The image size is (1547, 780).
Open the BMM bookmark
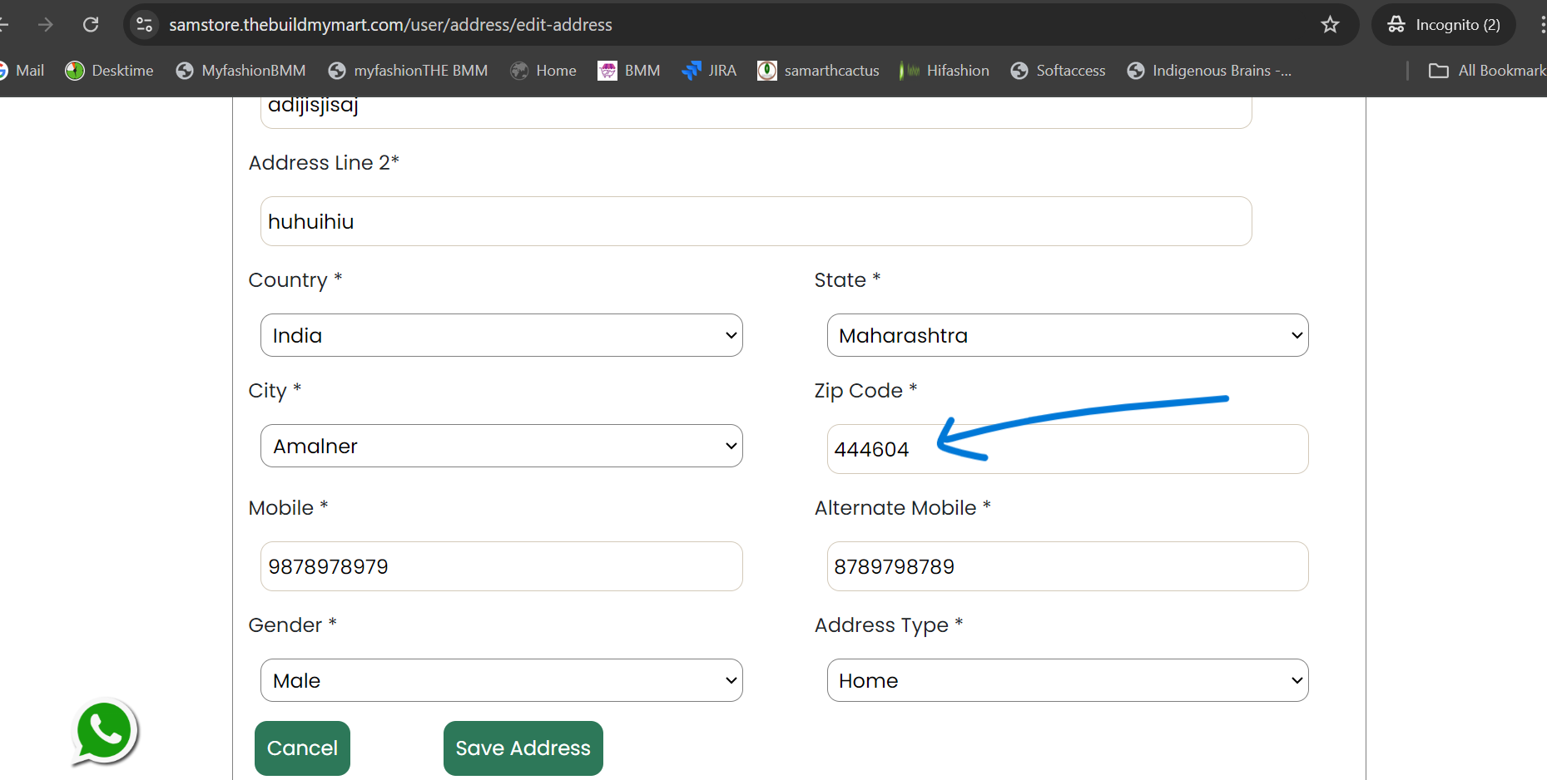pyautogui.click(x=629, y=71)
